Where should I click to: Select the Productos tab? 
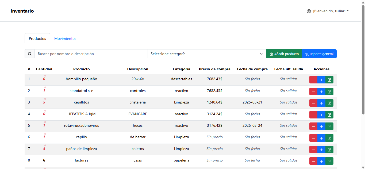click(37, 39)
